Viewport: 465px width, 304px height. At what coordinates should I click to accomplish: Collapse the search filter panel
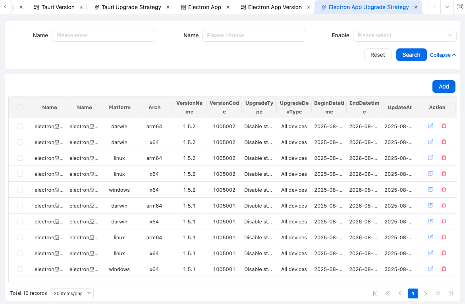(x=442, y=55)
